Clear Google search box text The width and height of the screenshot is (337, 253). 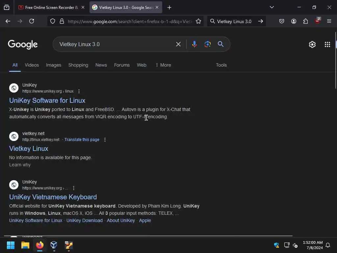tap(178, 44)
